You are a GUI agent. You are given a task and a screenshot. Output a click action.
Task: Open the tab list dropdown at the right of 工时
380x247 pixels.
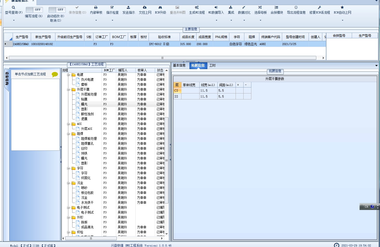[x=376, y=66]
